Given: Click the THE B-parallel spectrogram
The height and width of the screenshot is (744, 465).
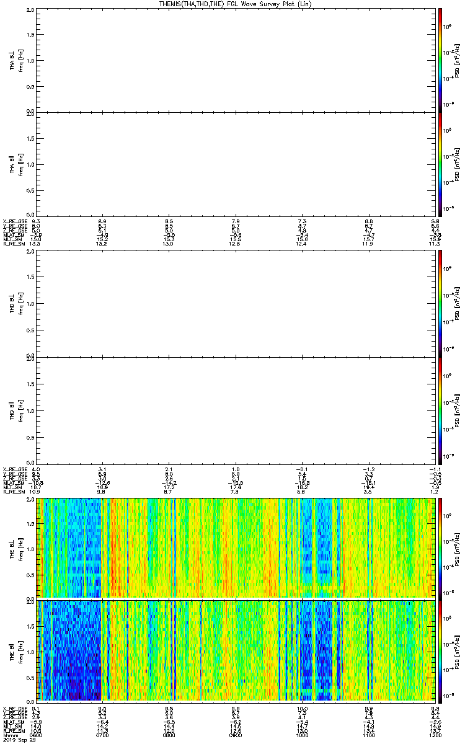Looking at the screenshot, I should point(236,651).
